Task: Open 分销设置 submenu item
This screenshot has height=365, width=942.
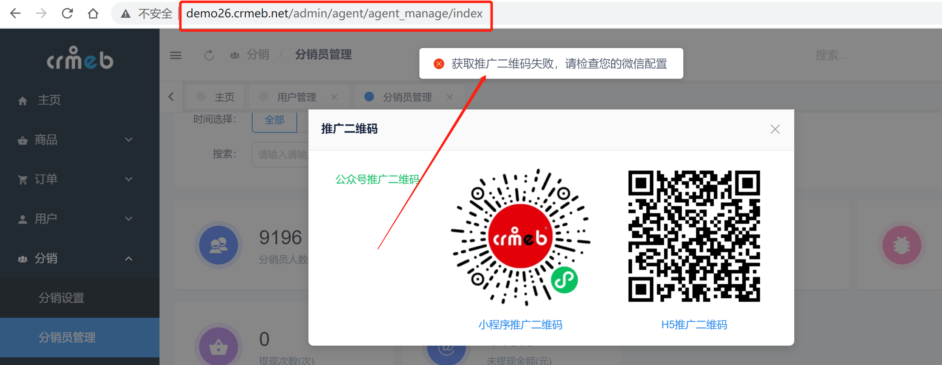Action: tap(80, 298)
